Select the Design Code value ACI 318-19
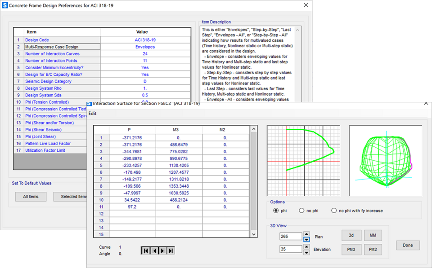The height and width of the screenshot is (268, 432). pyautogui.click(x=145, y=40)
